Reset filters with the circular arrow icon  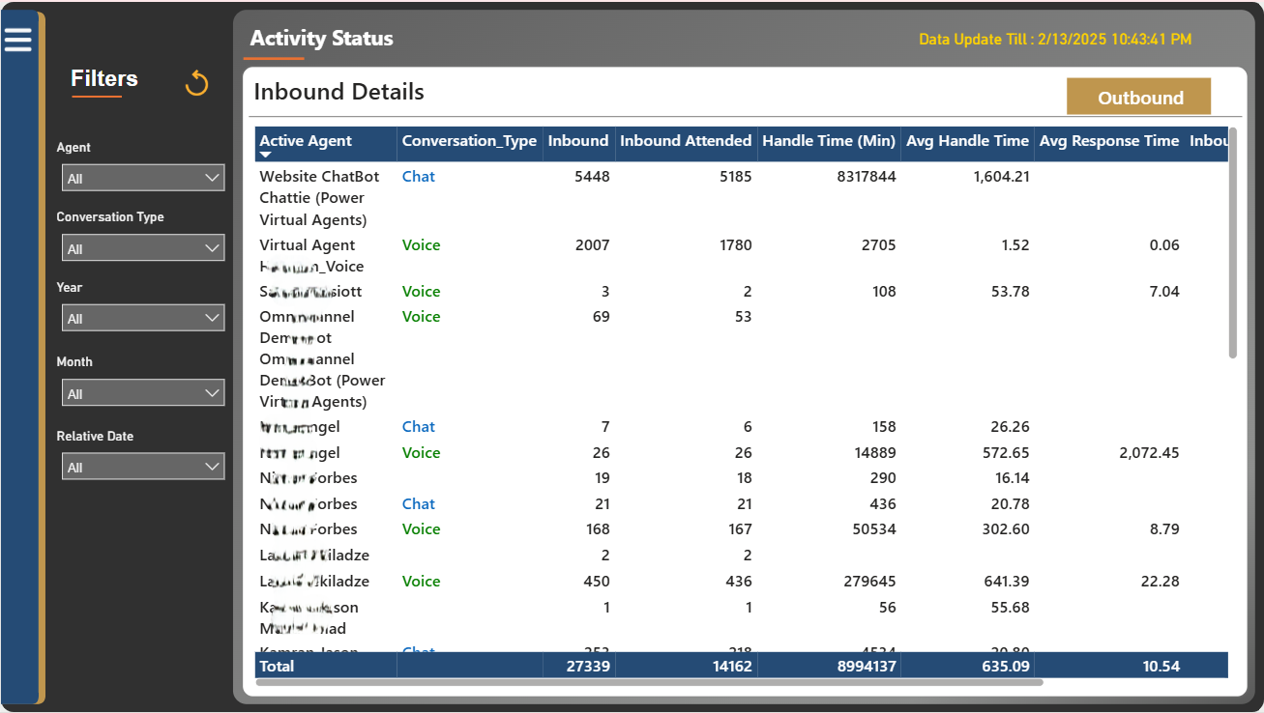196,83
